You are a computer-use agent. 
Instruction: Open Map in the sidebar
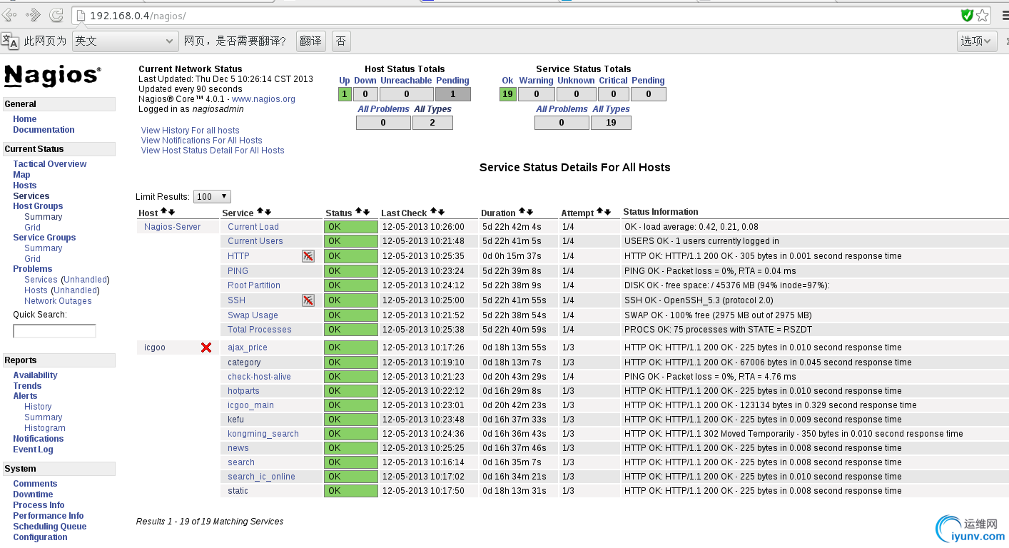click(21, 175)
